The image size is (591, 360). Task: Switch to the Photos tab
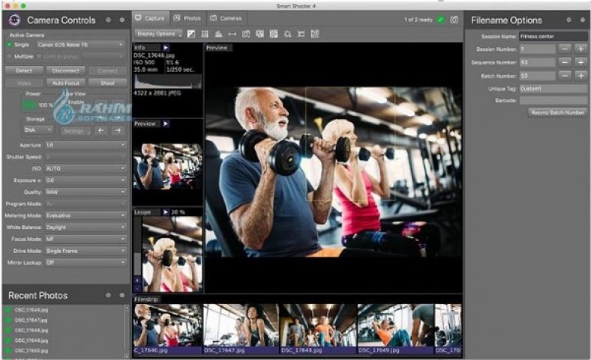click(187, 17)
